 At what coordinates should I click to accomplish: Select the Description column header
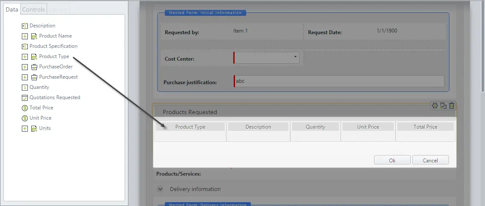258,127
